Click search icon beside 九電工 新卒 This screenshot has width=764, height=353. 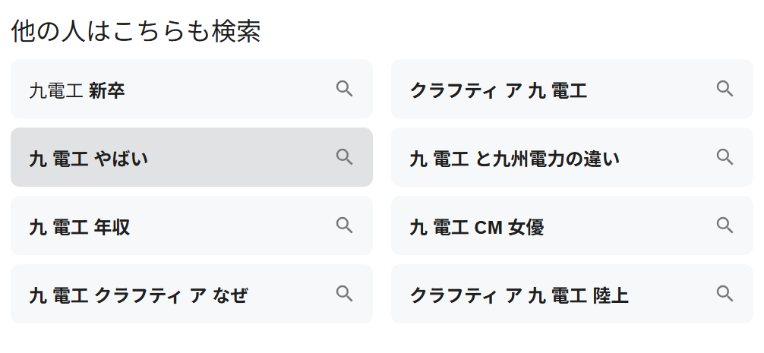[x=344, y=89]
